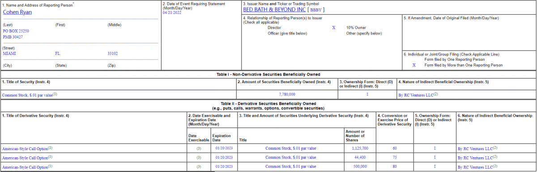This screenshot has height=172, width=537.
Task: Click the 44,400 shares value
Action: point(360,158)
